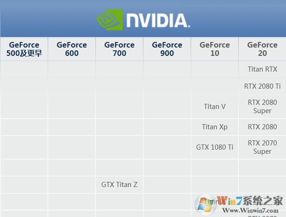This screenshot has width=286, height=217.
Task: Select the plain RTX 2080 cell
Action: coord(262,127)
